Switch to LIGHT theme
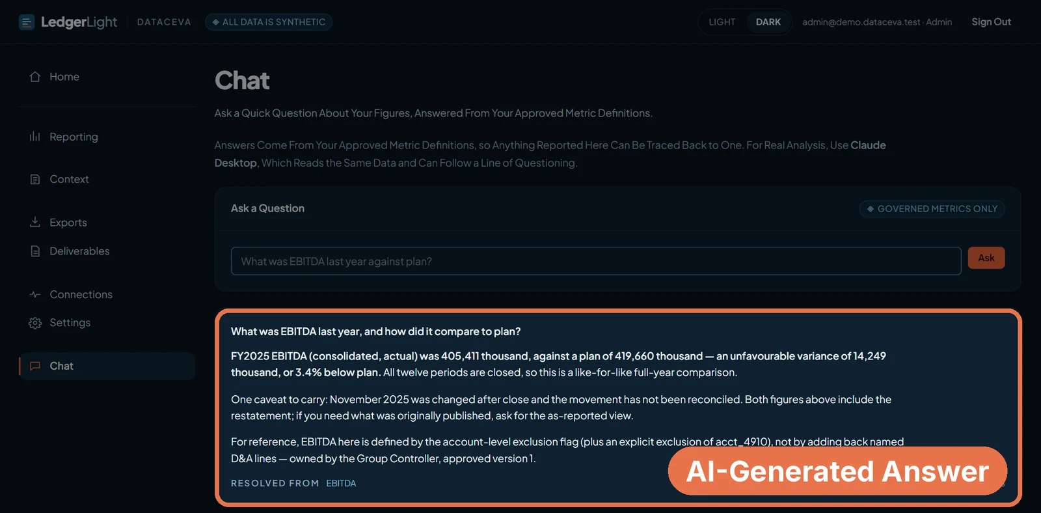Screen dimensions: 1041x513 [722, 22]
